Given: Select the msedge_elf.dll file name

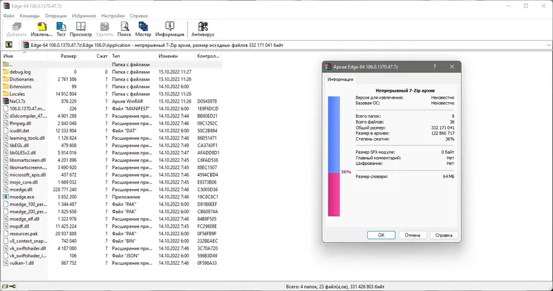Looking at the screenshot, I should [24, 219].
